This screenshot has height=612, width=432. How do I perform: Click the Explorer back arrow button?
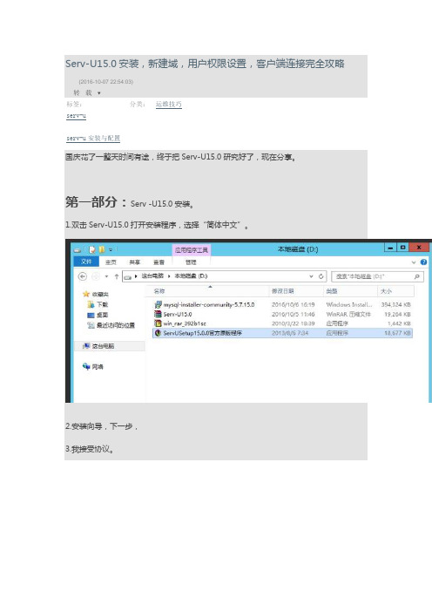(83, 276)
